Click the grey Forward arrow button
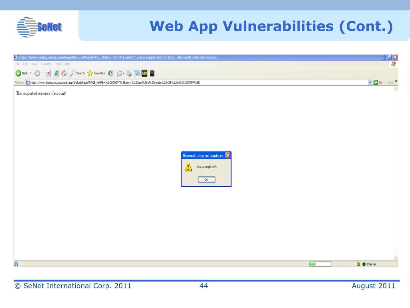The height and width of the screenshot is (308, 410). tap(37, 73)
